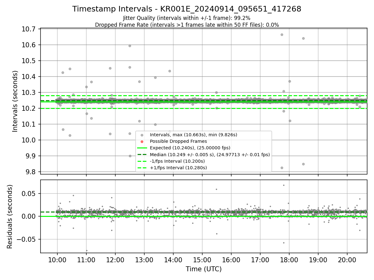Click the 'Dropped Frame Rate' 0.0% subtitle line
This screenshot has width=374, height=280.
tap(187, 25)
